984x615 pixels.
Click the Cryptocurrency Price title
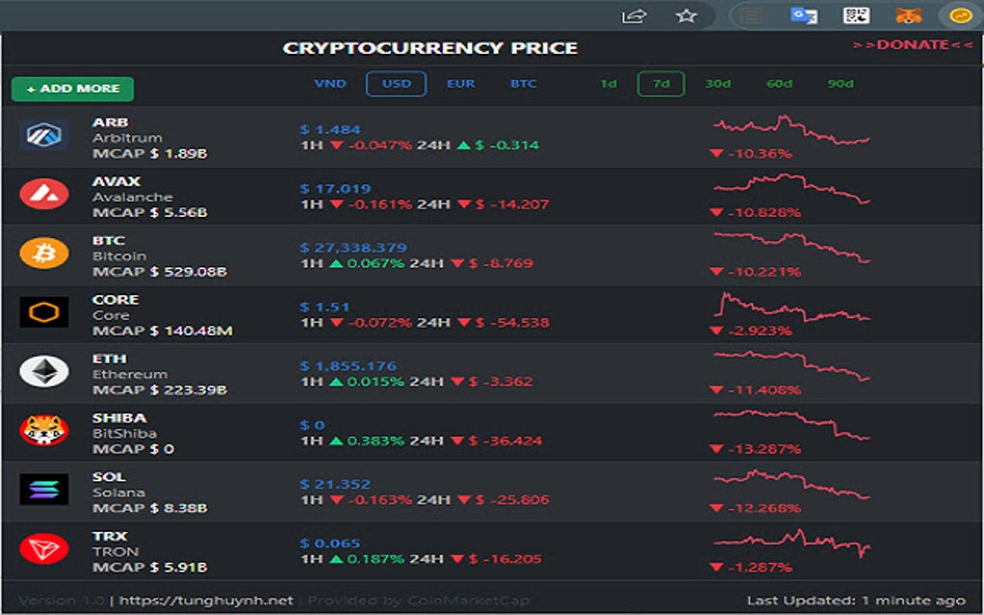click(430, 48)
